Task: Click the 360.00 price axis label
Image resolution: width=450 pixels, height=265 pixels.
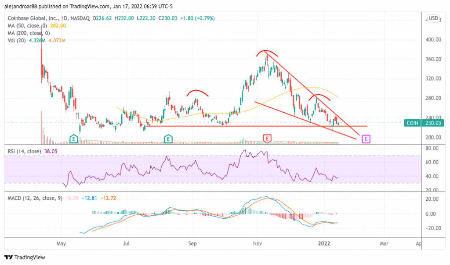Action: point(433,59)
